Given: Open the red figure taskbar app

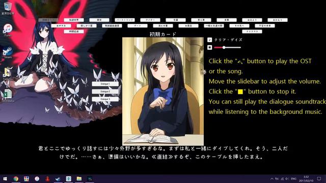Looking at the screenshot, I should (47, 178).
